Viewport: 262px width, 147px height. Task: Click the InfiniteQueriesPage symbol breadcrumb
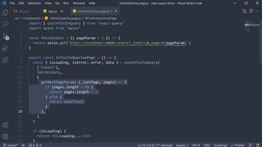[103, 18]
